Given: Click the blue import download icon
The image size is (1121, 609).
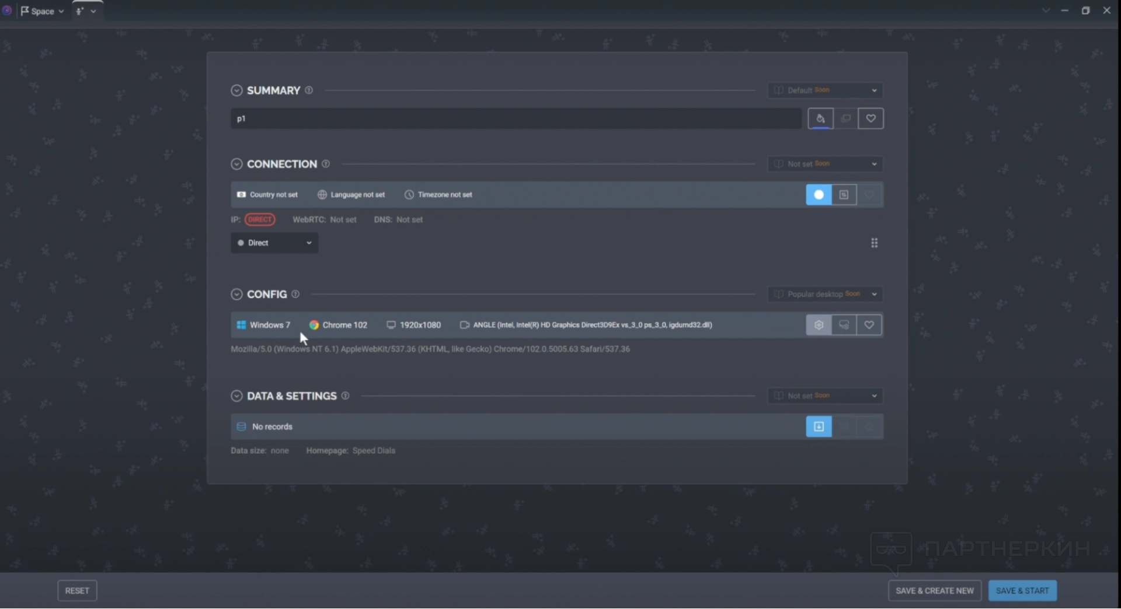Looking at the screenshot, I should tap(819, 427).
